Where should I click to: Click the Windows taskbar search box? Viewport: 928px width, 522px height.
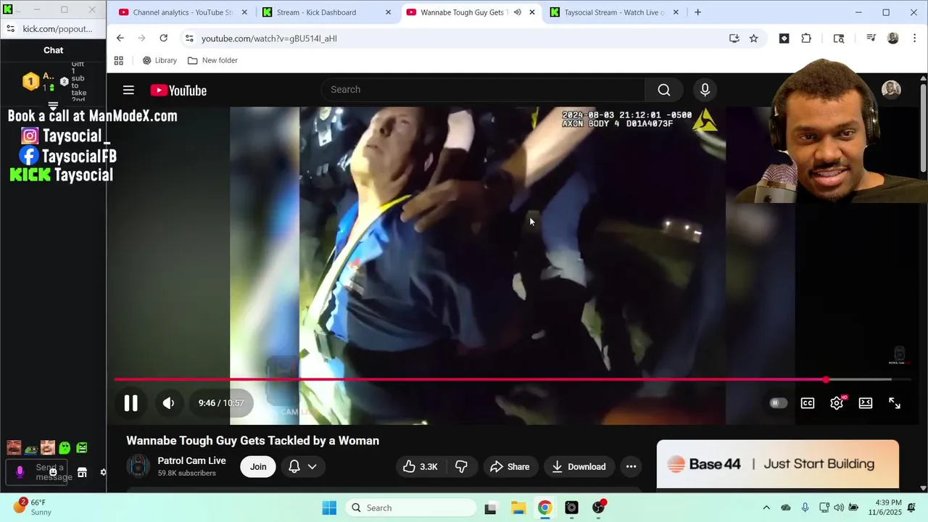(411, 507)
